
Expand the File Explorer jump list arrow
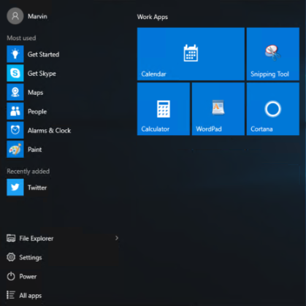(x=117, y=238)
